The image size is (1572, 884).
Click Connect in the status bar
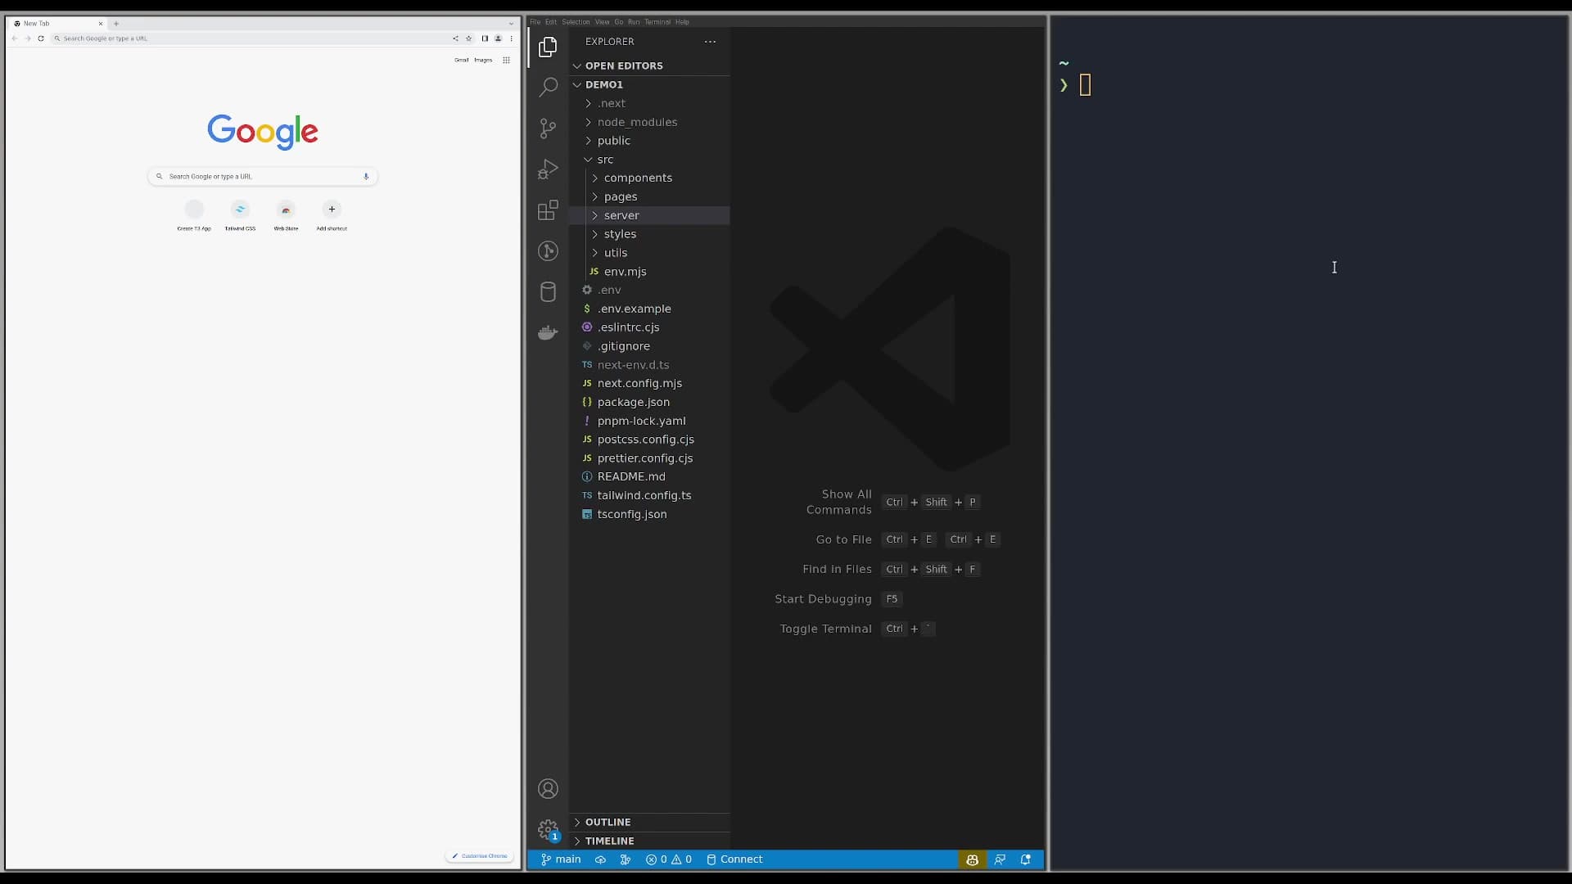(734, 859)
